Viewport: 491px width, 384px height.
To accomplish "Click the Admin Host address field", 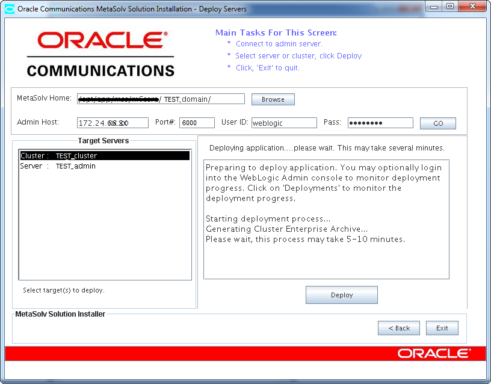I will (x=112, y=122).
